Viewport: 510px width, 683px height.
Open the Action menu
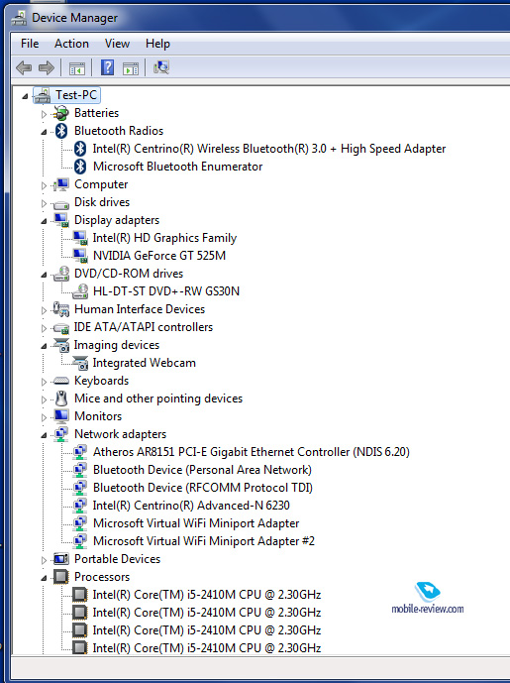[x=71, y=44]
